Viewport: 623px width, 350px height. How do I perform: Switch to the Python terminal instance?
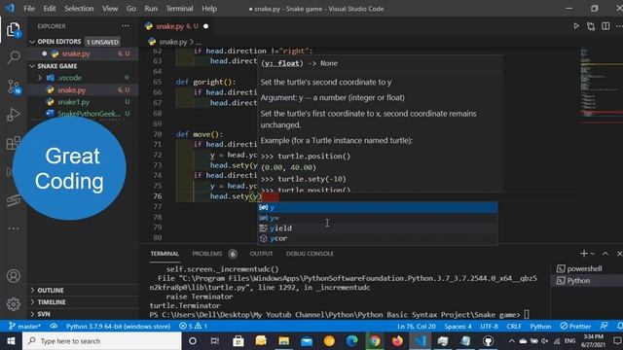578,281
